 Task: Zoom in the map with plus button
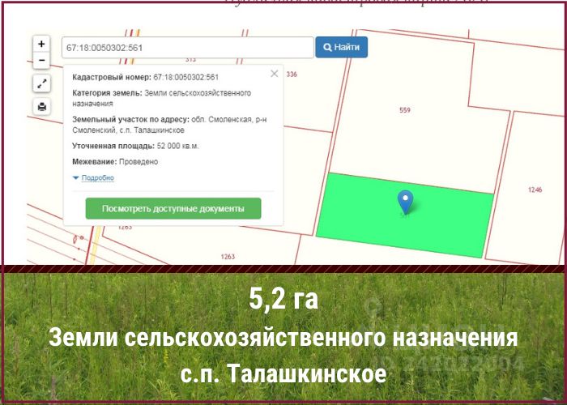pyautogui.click(x=41, y=44)
